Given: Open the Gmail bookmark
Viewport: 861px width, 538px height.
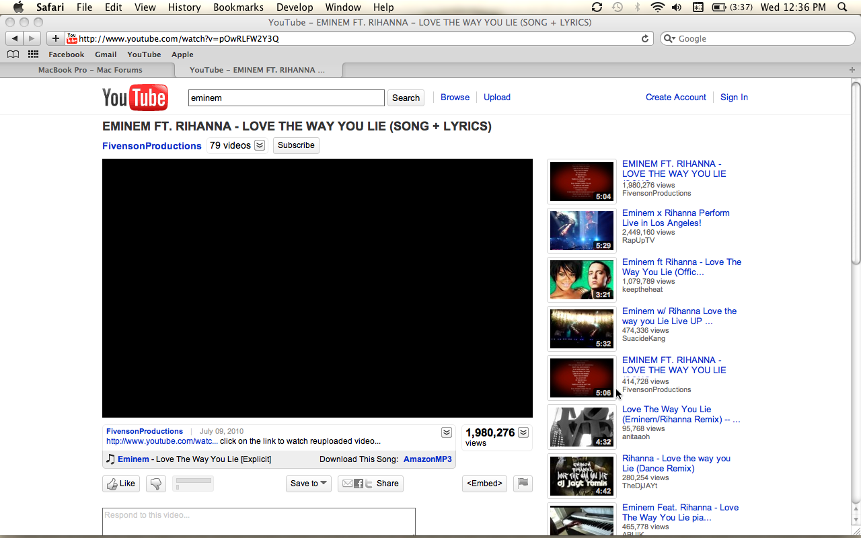Looking at the screenshot, I should point(106,54).
